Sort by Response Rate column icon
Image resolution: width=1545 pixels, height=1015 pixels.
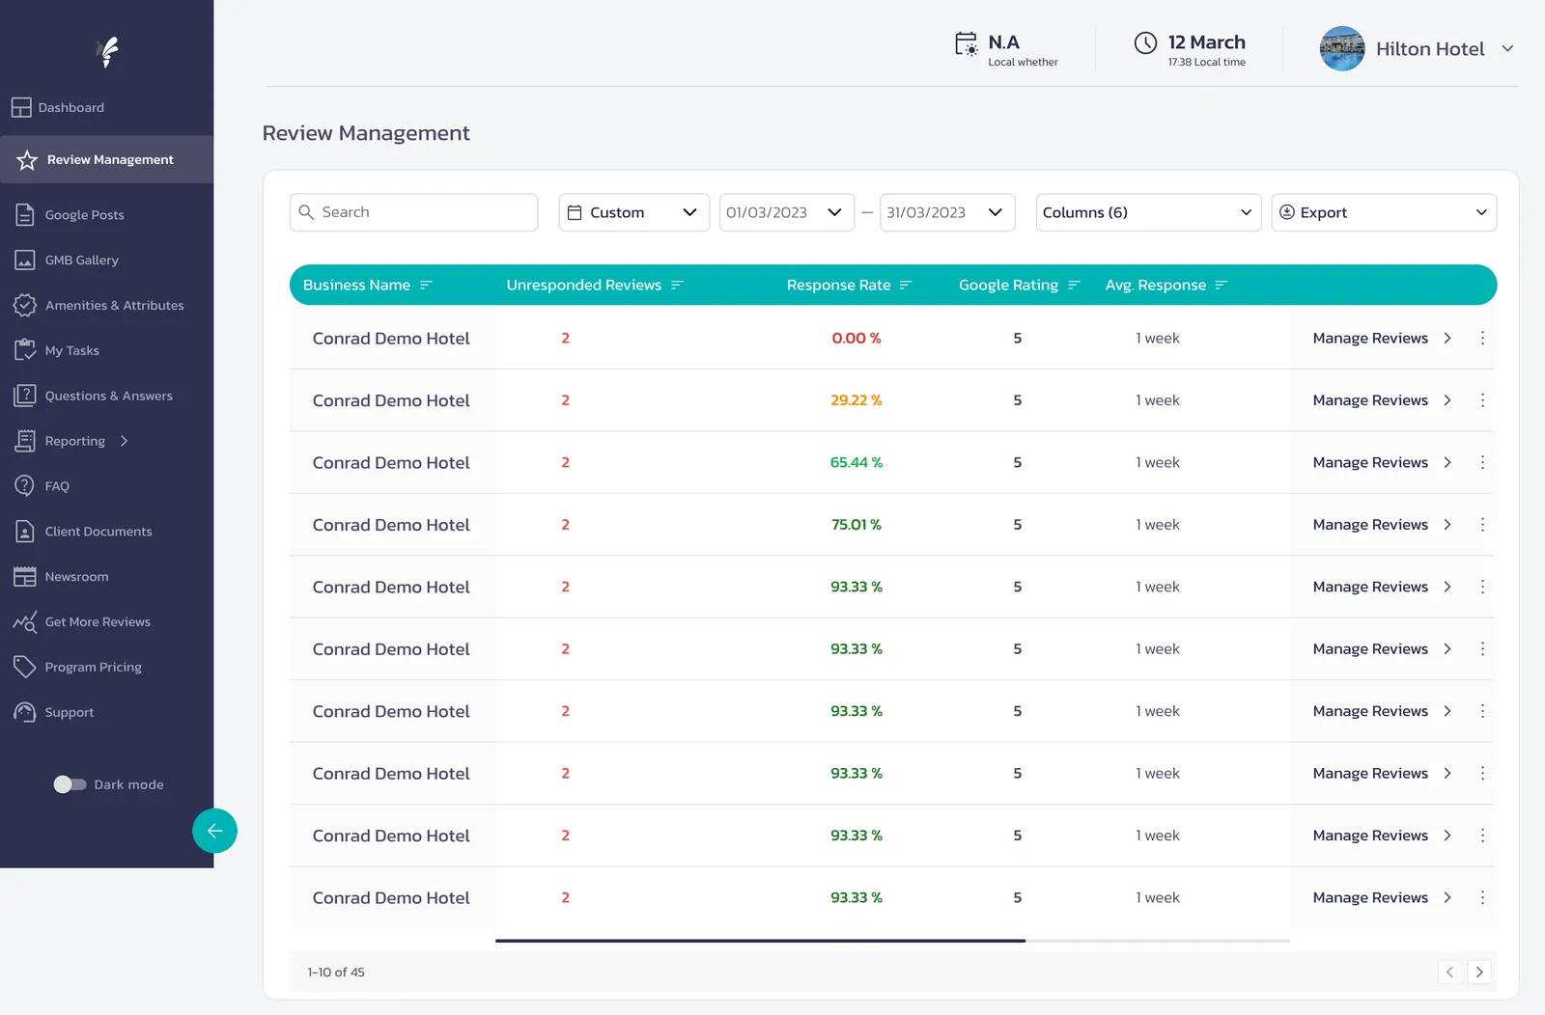tap(906, 285)
